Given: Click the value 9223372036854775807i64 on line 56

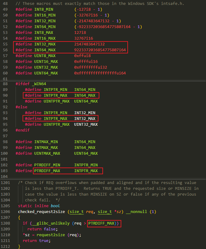Looking at the screenshot, I should 100,50.
